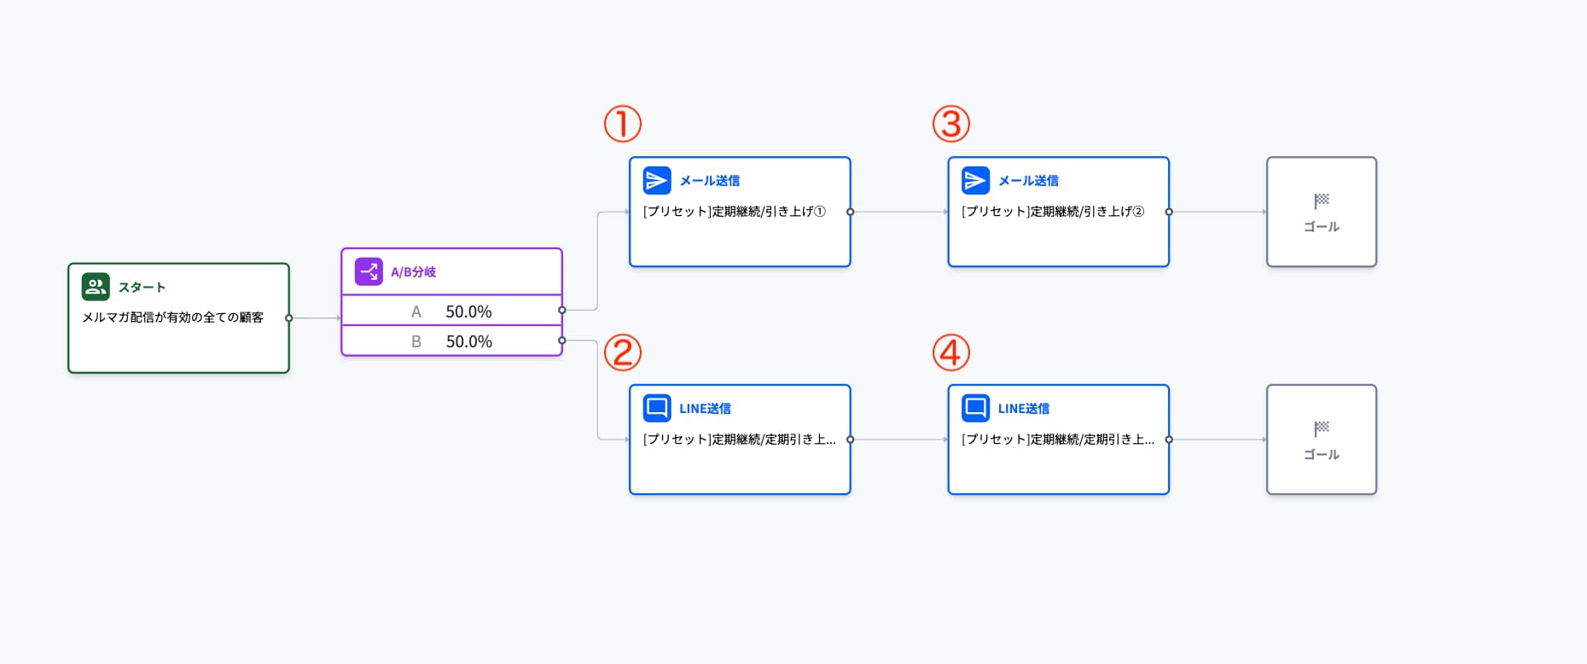This screenshot has width=1587, height=664.
Task: Click the LINE chat icon under marker ④
Action: click(975, 408)
